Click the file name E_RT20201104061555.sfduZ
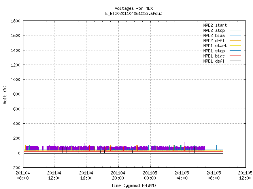 click(x=134, y=13)
